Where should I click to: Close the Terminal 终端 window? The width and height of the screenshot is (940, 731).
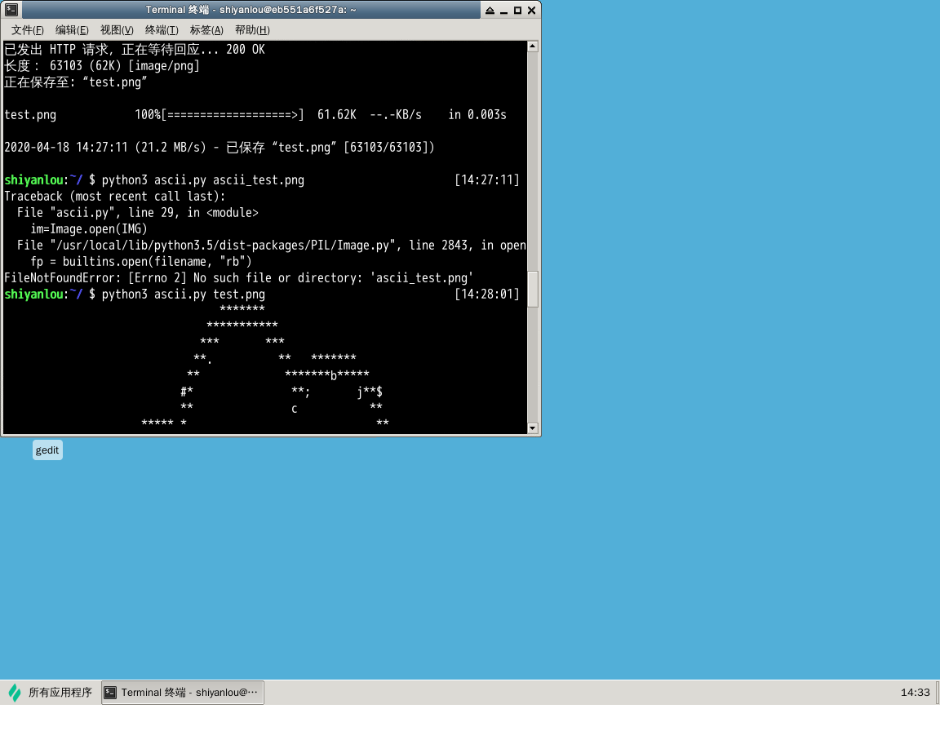[x=531, y=11]
